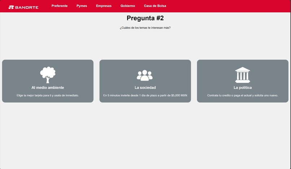The width and height of the screenshot is (291, 169).
Task: Choose the 'La política' card title
Action: click(x=243, y=87)
